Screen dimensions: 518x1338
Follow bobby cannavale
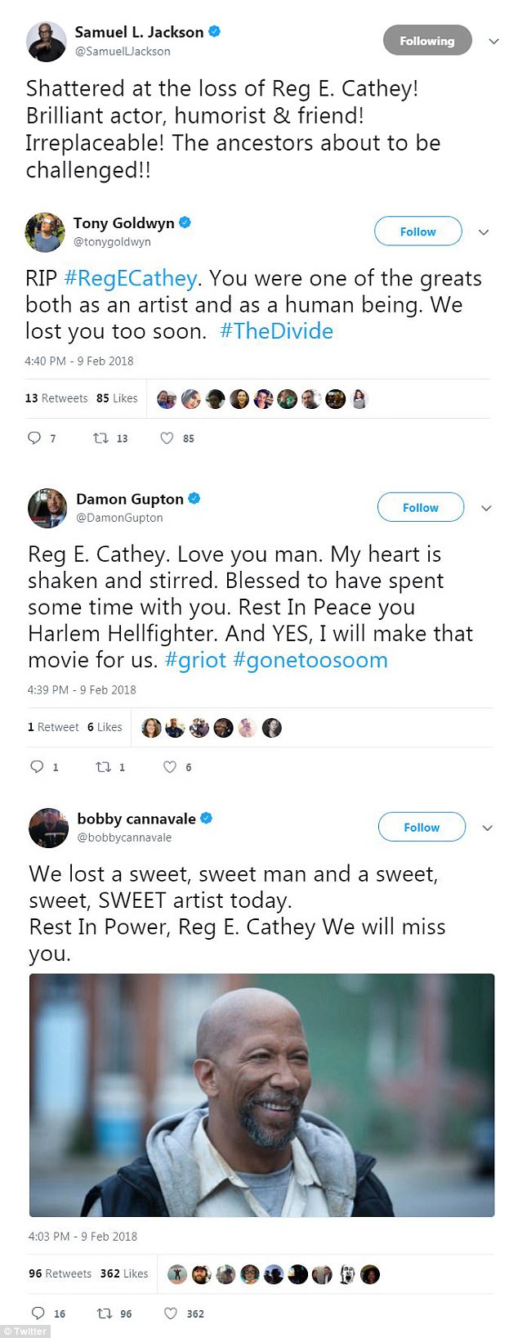tap(422, 828)
